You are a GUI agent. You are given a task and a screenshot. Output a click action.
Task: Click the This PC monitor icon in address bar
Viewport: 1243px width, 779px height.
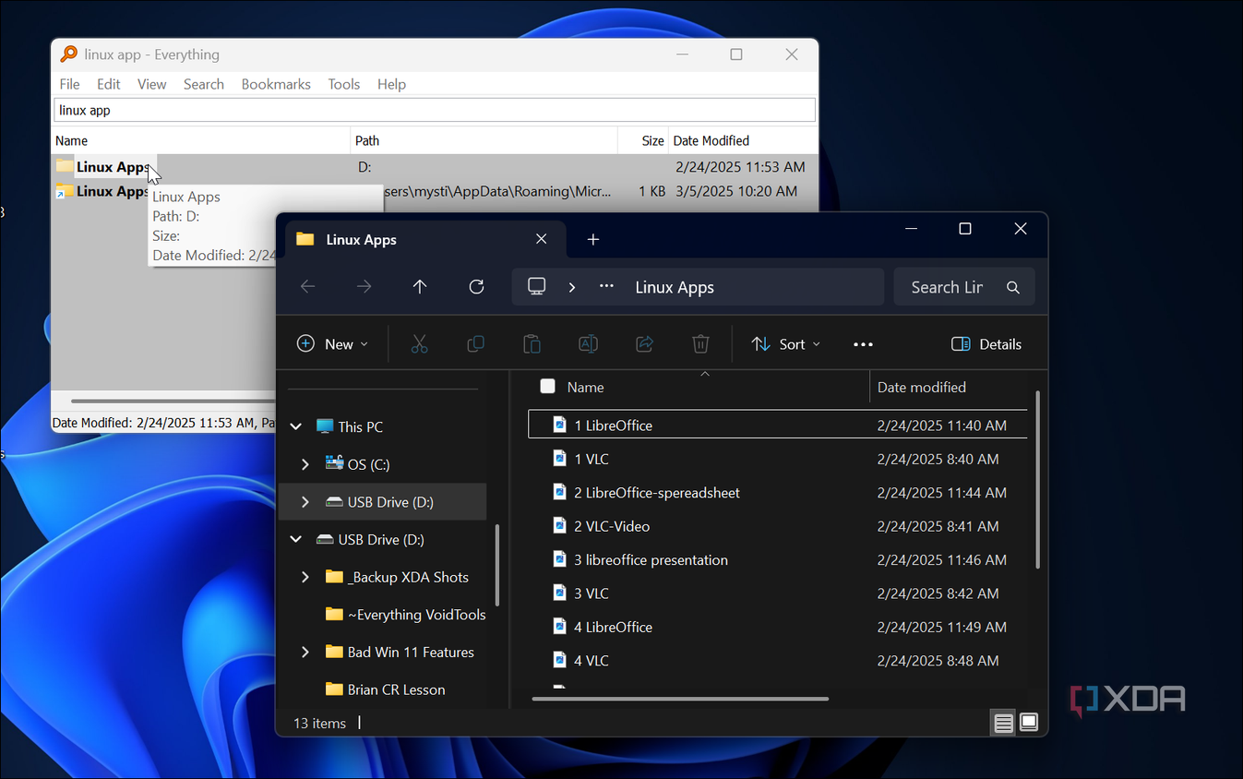pyautogui.click(x=537, y=287)
